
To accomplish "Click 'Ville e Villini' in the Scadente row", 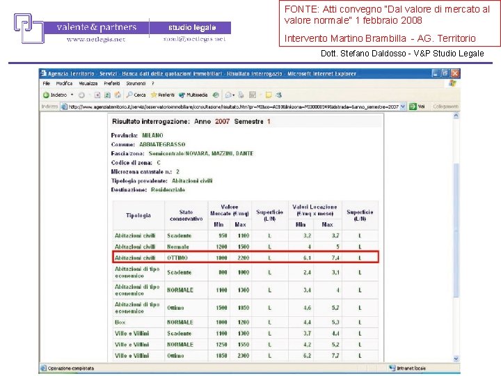I will point(132,334).
